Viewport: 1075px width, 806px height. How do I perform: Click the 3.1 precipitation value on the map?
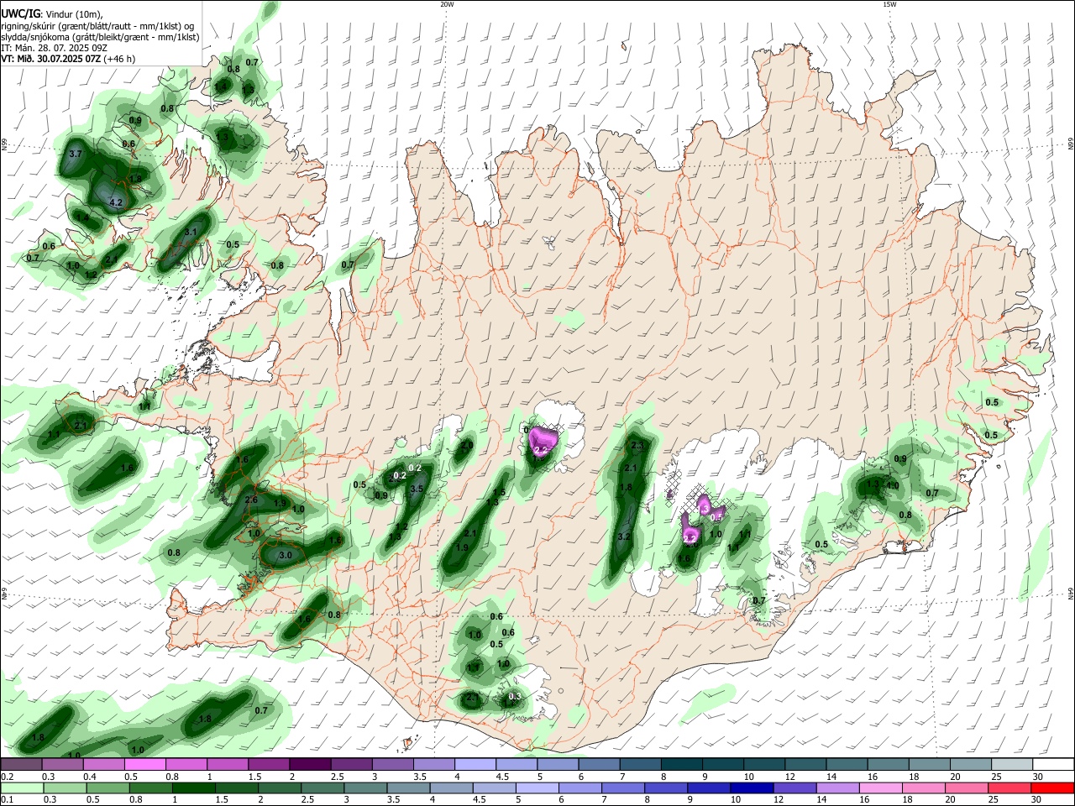pyautogui.click(x=191, y=233)
